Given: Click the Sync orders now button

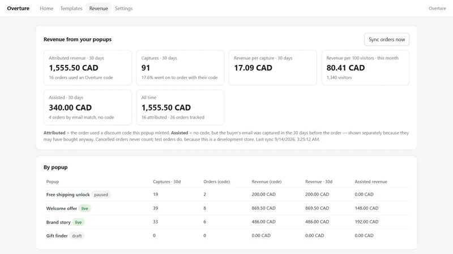Looking at the screenshot, I should coord(387,40).
